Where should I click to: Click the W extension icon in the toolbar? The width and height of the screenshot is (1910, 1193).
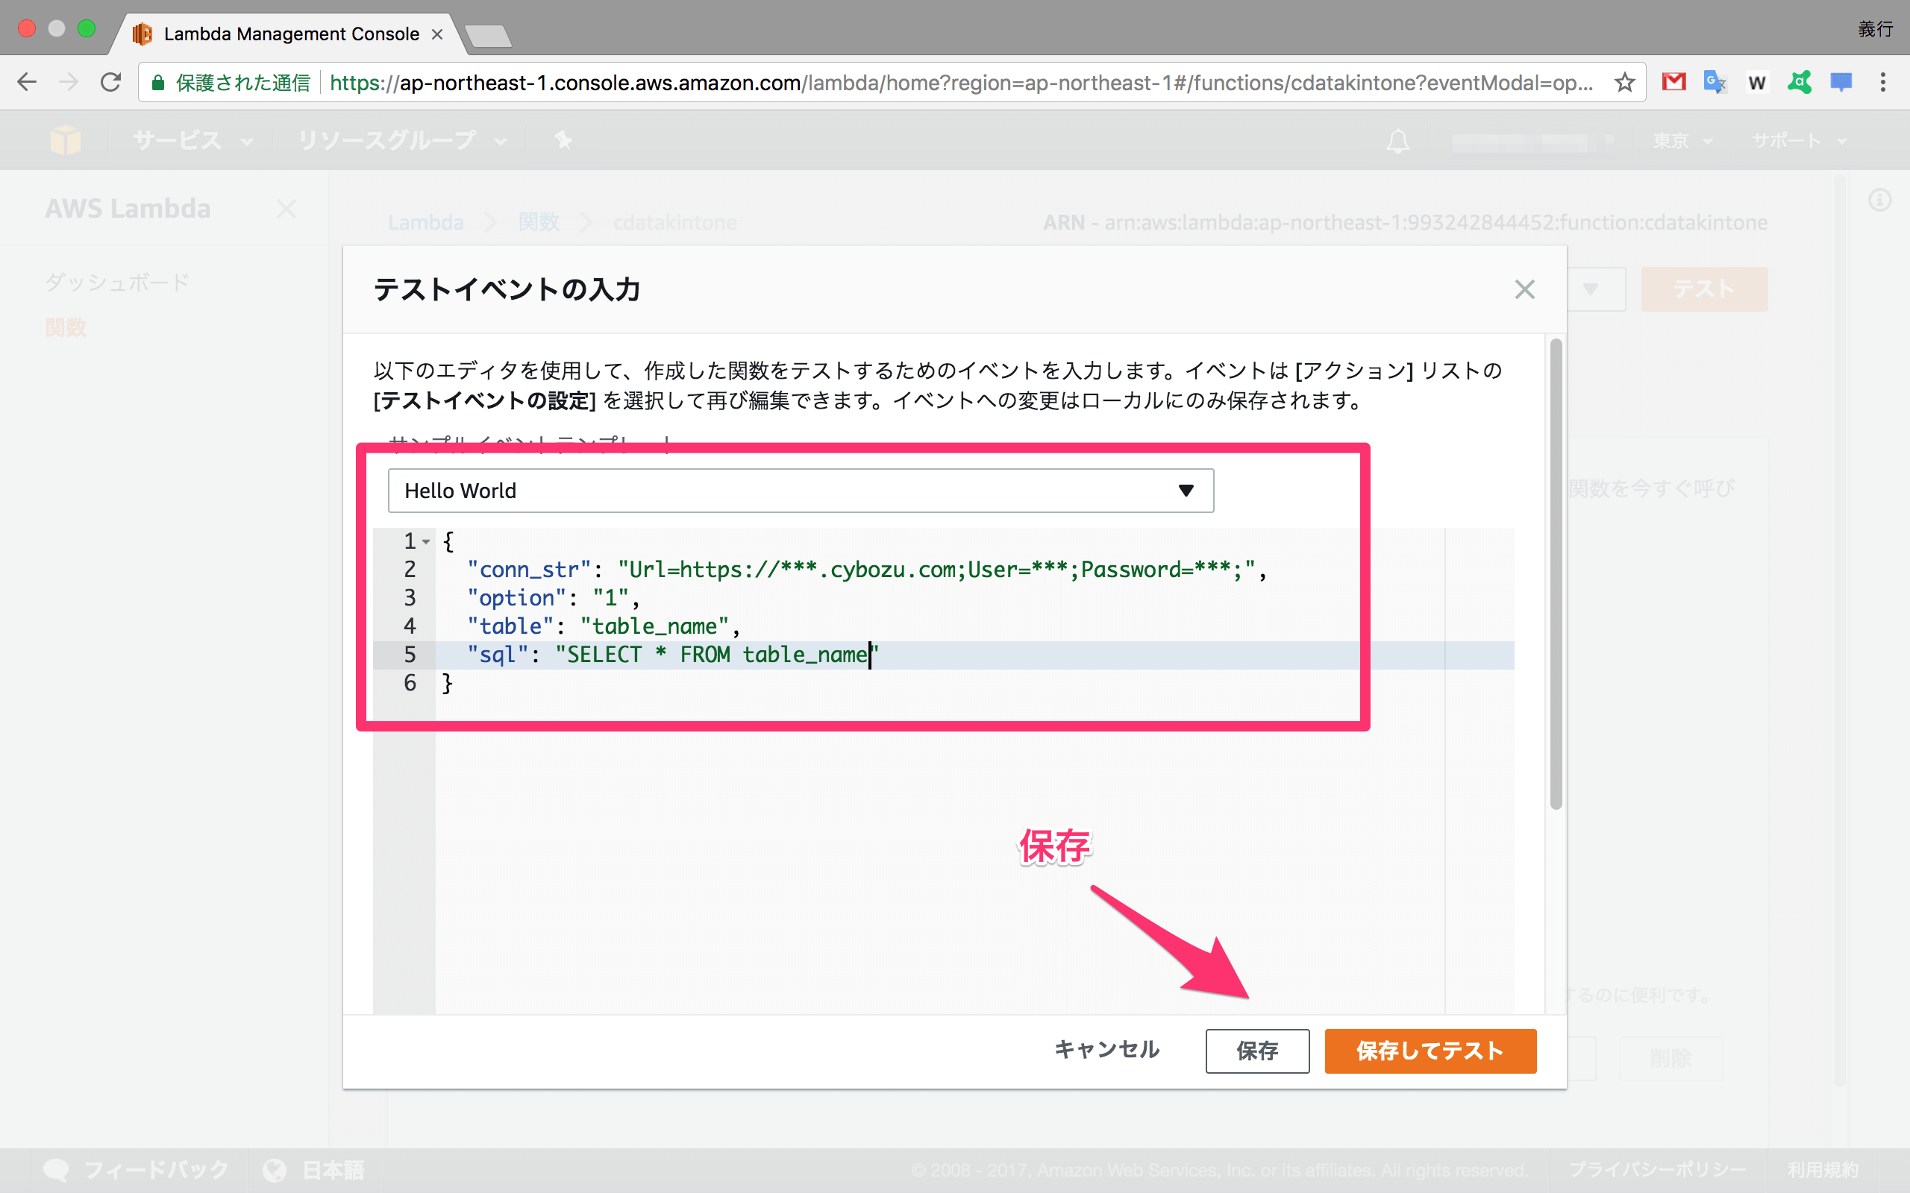[1757, 82]
